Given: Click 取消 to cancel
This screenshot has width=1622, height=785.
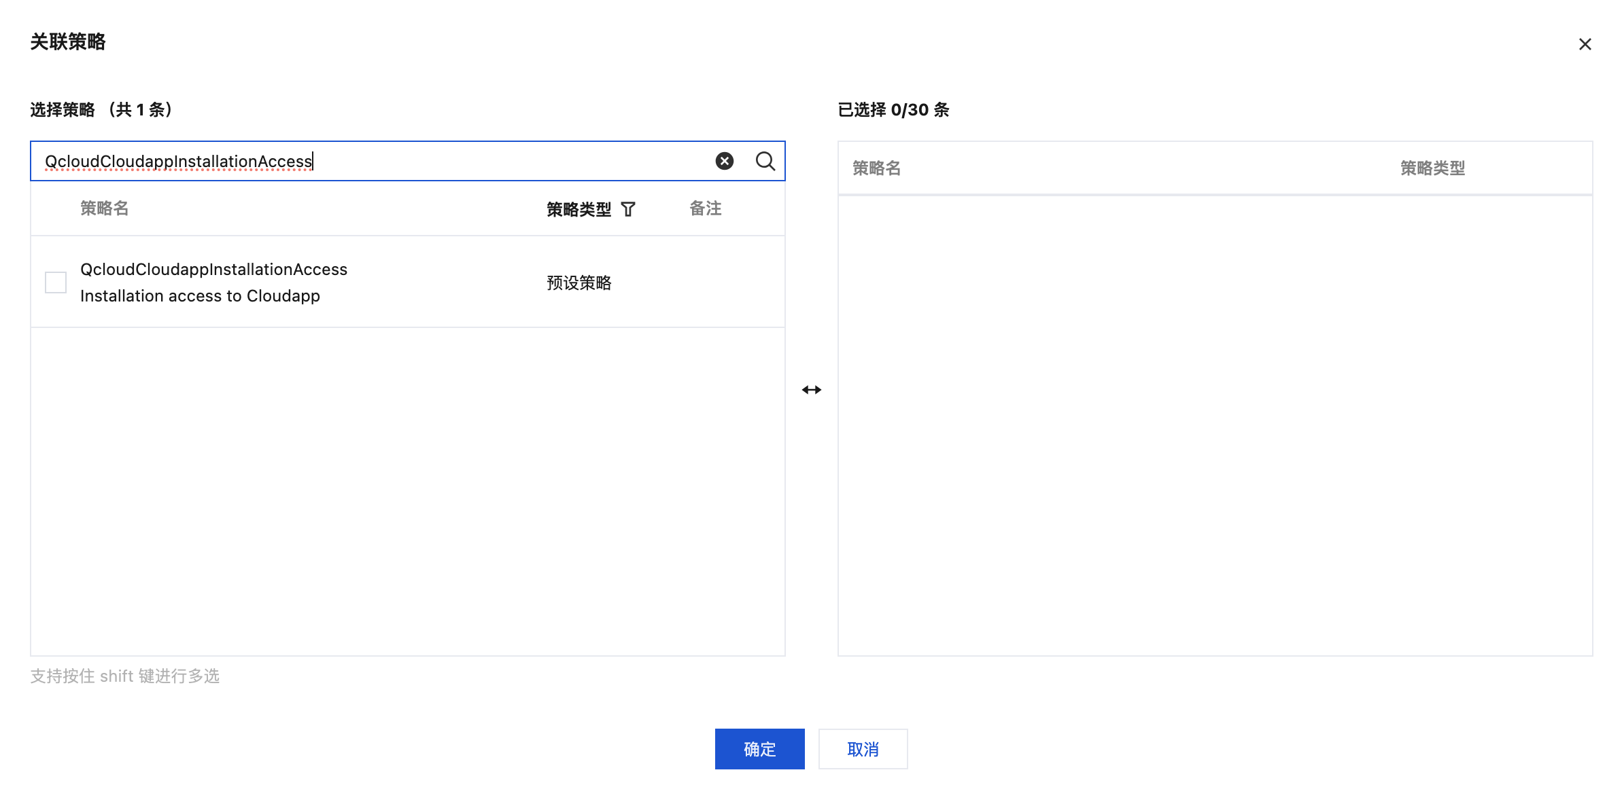Looking at the screenshot, I should tap(863, 749).
